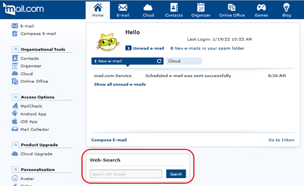Click the MailCheck icon
Viewport: 304px width, 186px height.
pos(15,106)
